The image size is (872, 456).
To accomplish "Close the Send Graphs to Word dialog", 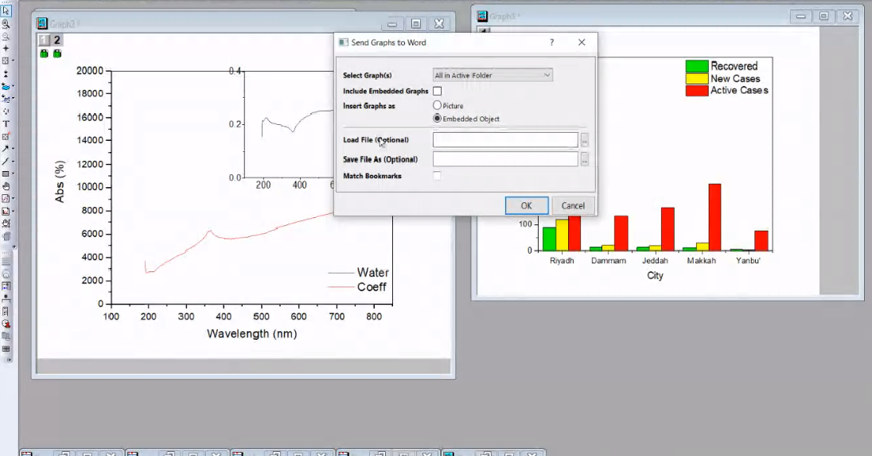I will [x=582, y=42].
